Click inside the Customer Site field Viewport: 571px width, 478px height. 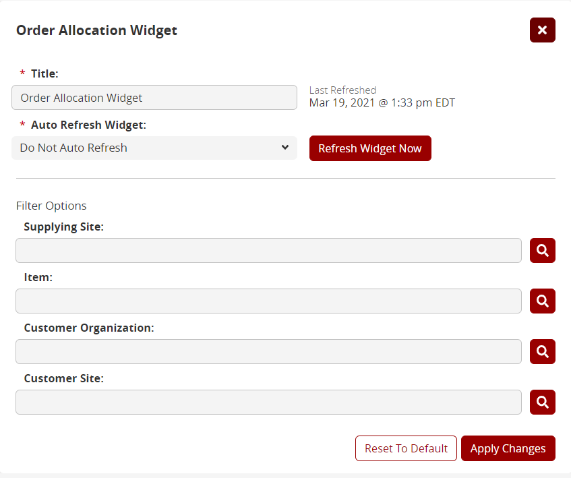tap(268, 402)
